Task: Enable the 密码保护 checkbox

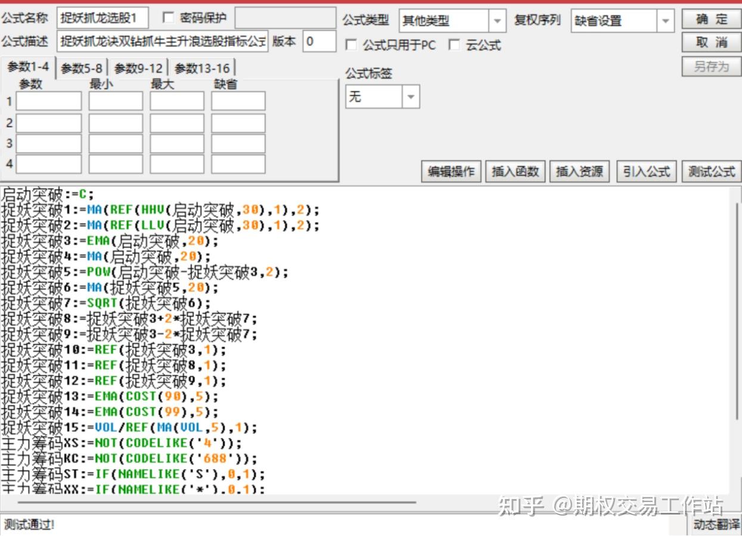Action: point(169,18)
